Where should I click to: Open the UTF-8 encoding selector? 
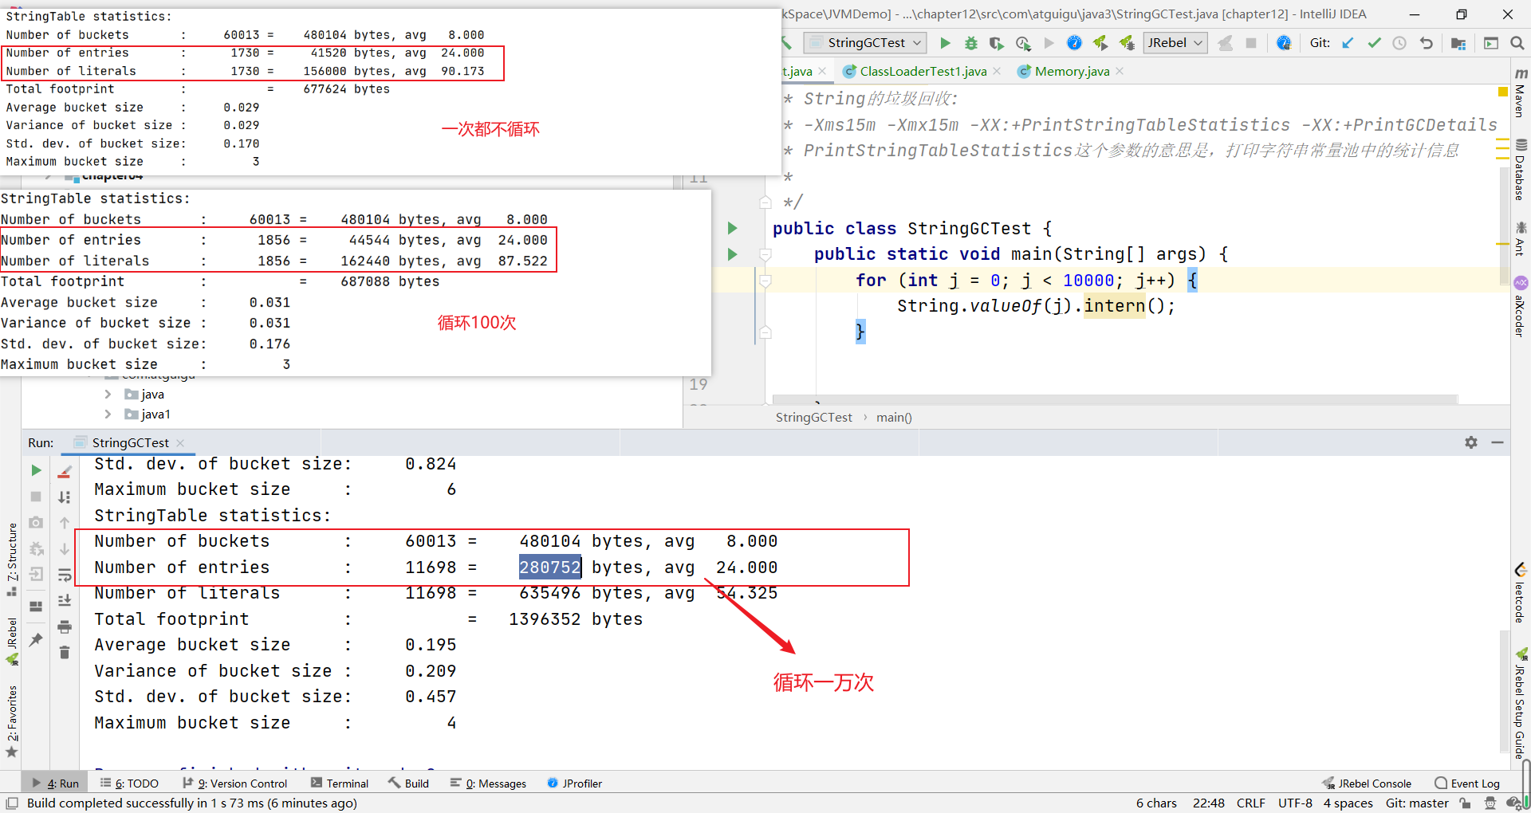pyautogui.click(x=1295, y=803)
